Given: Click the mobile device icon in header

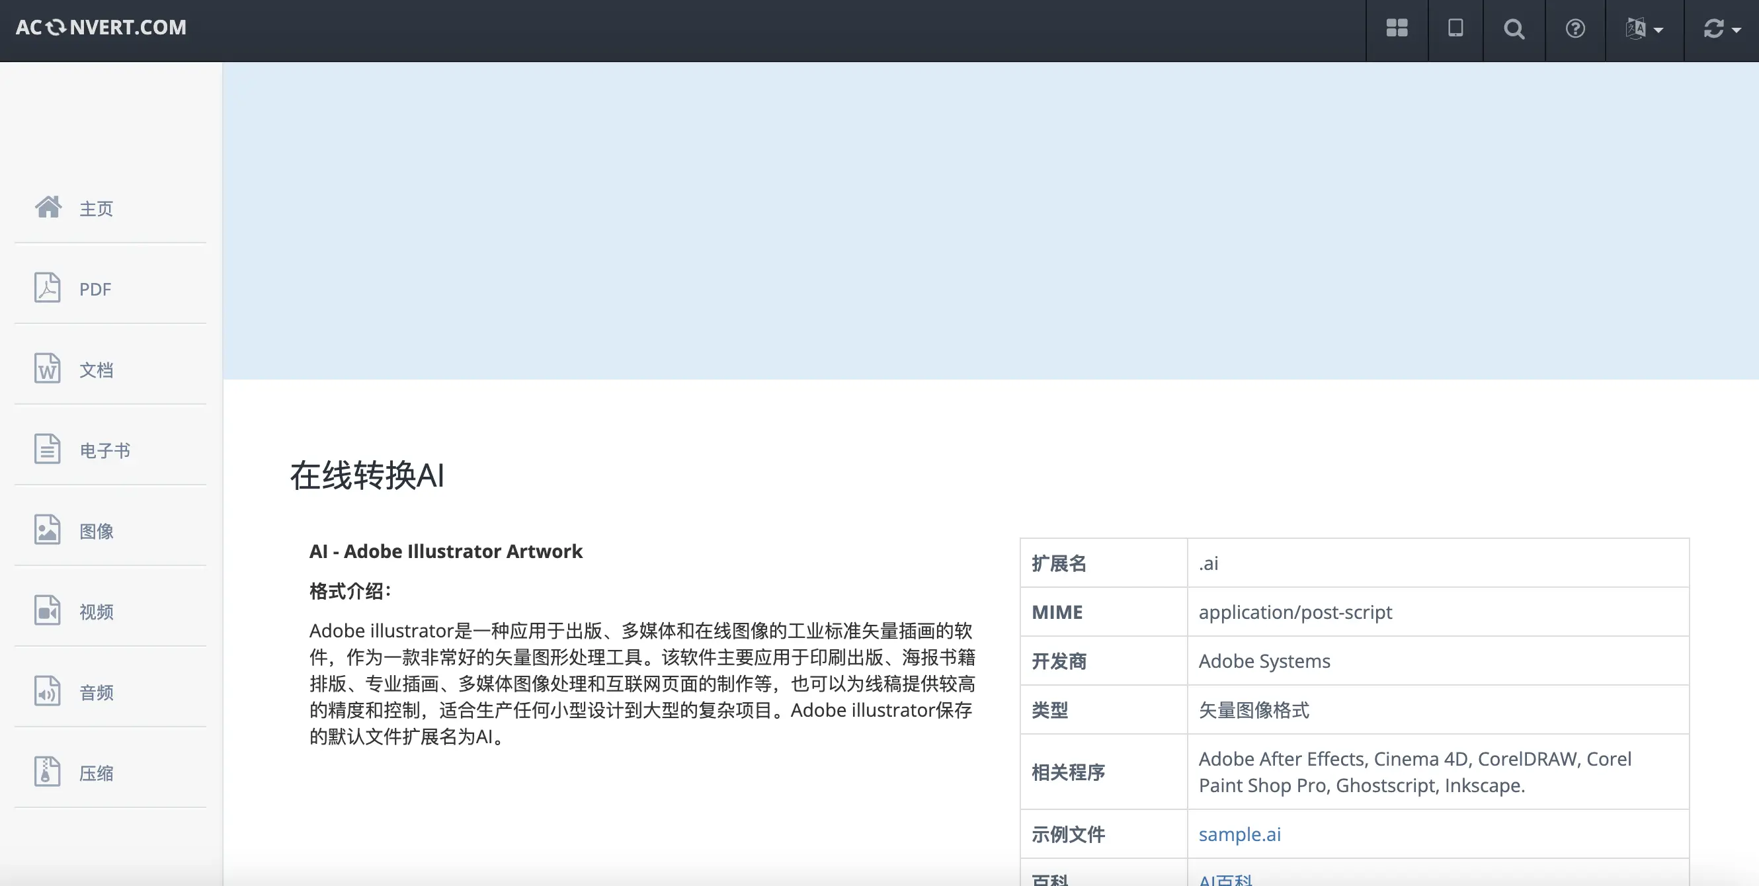Looking at the screenshot, I should pyautogui.click(x=1455, y=29).
